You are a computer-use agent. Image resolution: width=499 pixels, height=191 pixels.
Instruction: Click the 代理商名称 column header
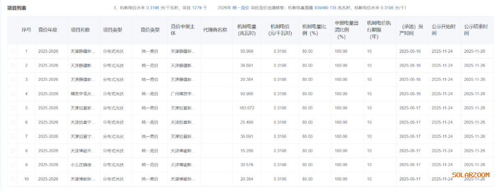click(215, 30)
